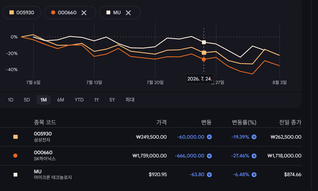Click SK하이닉스 company name
The image size is (318, 191).
click(x=45, y=159)
